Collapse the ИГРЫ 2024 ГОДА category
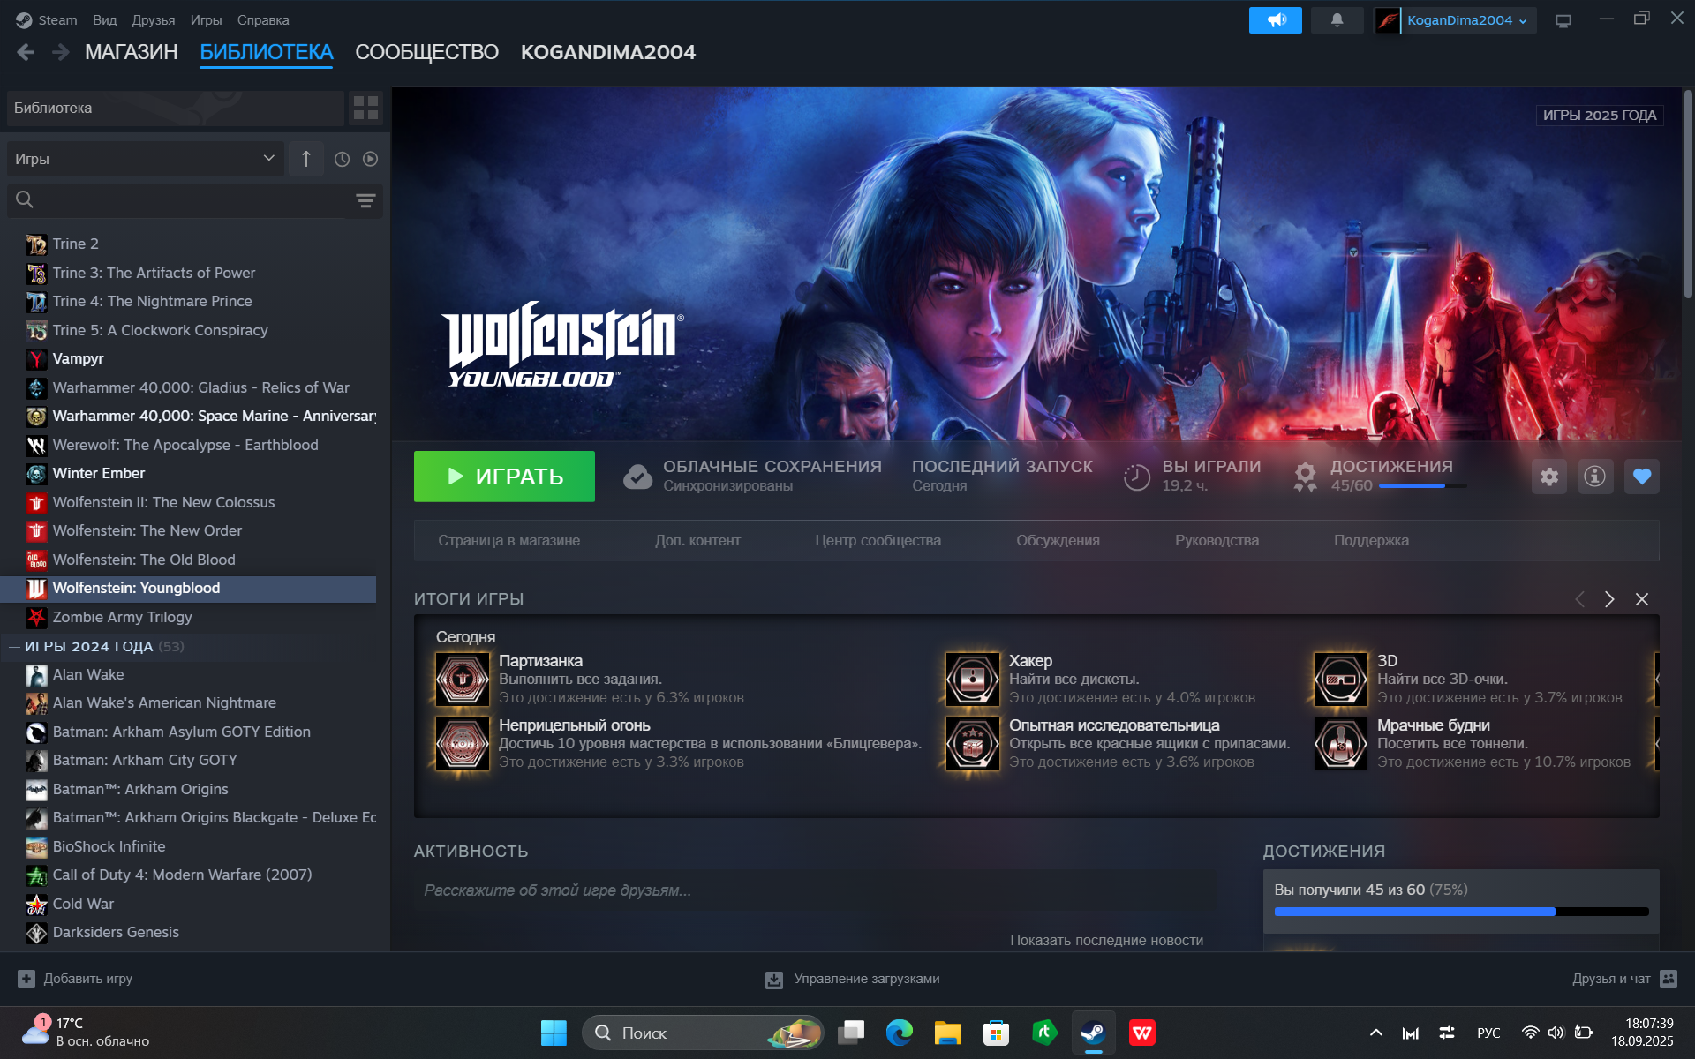This screenshot has height=1059, width=1695. (x=14, y=647)
